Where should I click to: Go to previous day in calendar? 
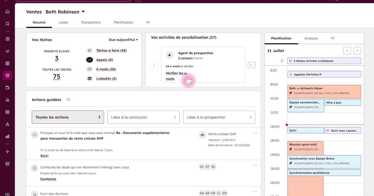[x=347, y=51]
